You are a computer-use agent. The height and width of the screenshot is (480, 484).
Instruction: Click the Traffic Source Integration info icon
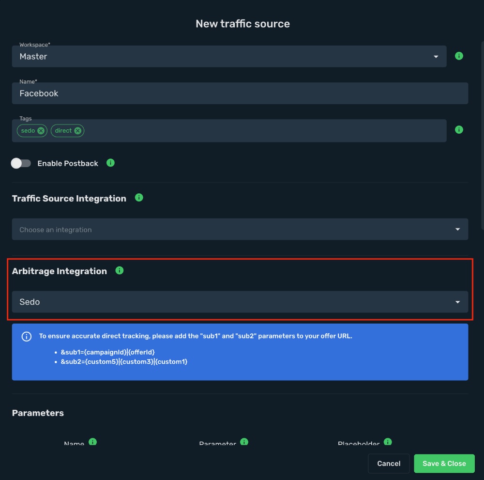pos(139,198)
